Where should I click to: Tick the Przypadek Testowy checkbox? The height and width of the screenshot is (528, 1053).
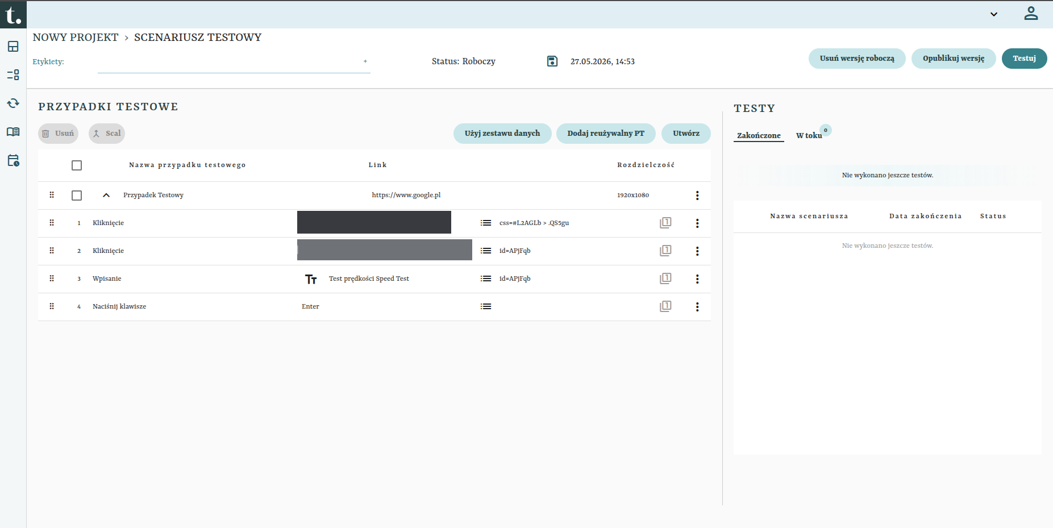[x=77, y=196]
